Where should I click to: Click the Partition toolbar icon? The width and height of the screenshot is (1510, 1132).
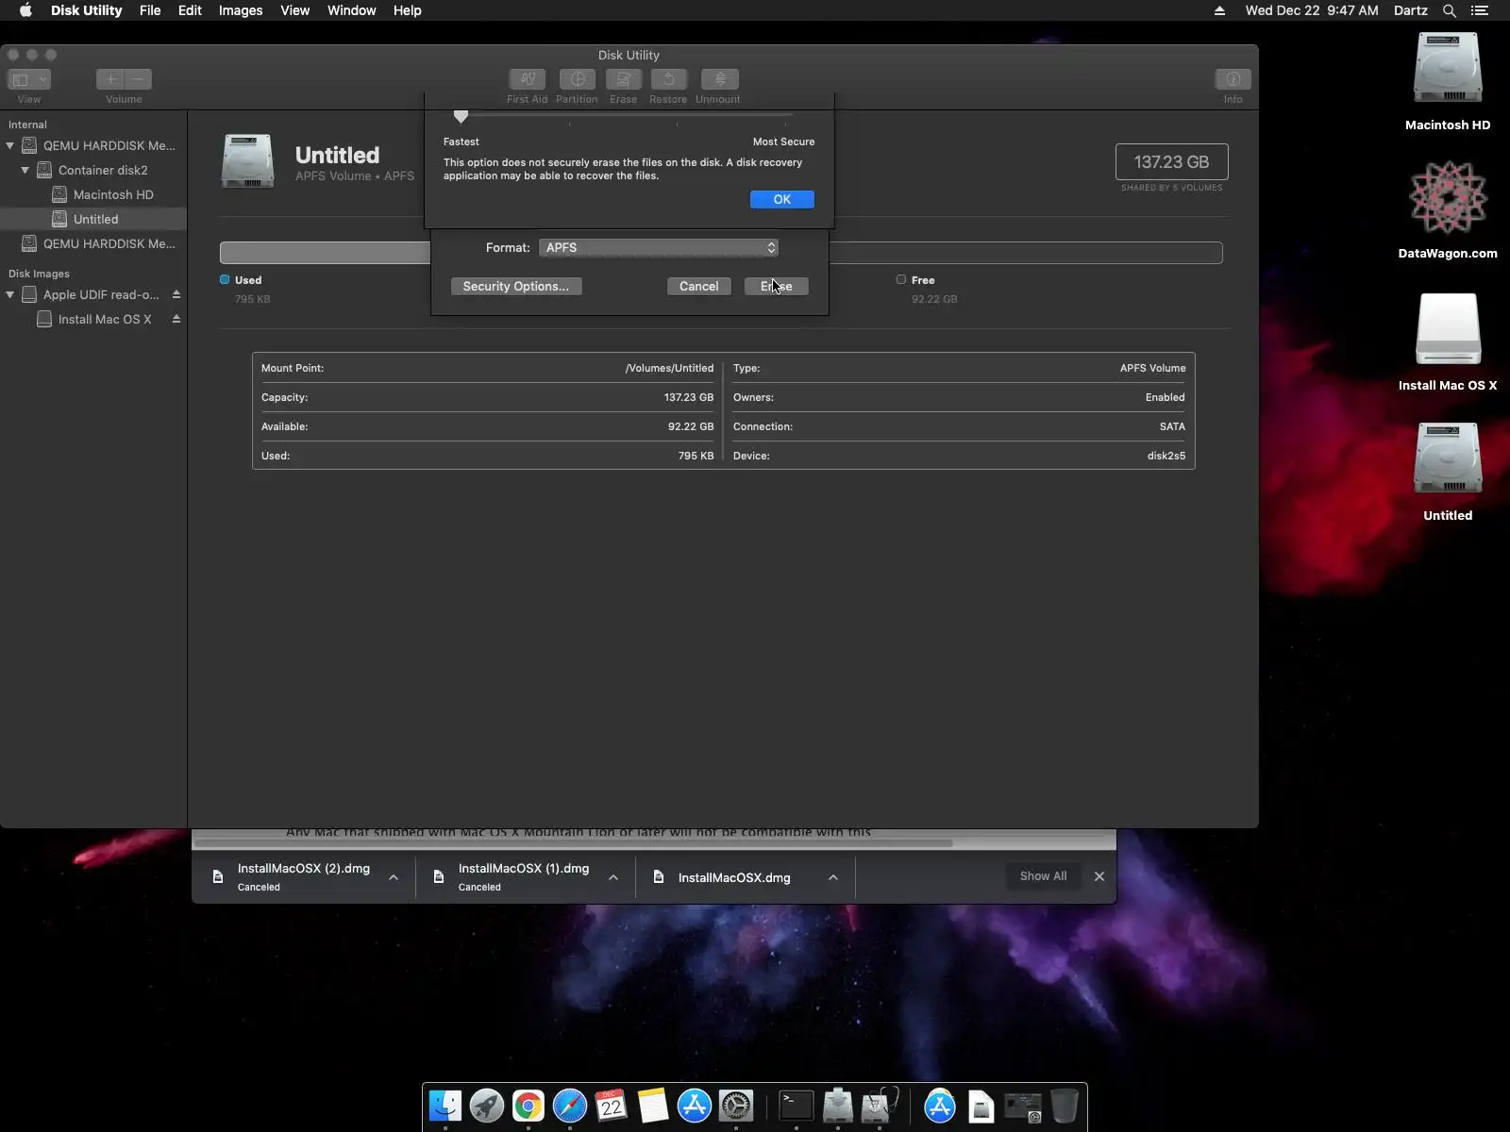pos(577,79)
